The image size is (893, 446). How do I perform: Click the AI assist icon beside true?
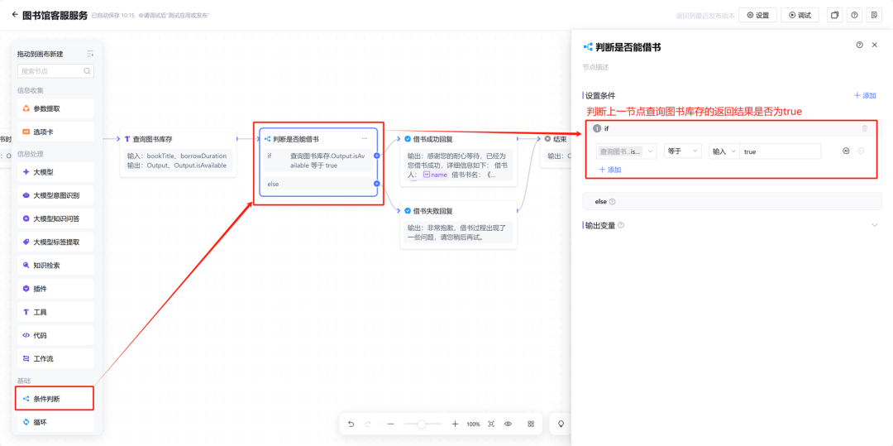(x=846, y=151)
